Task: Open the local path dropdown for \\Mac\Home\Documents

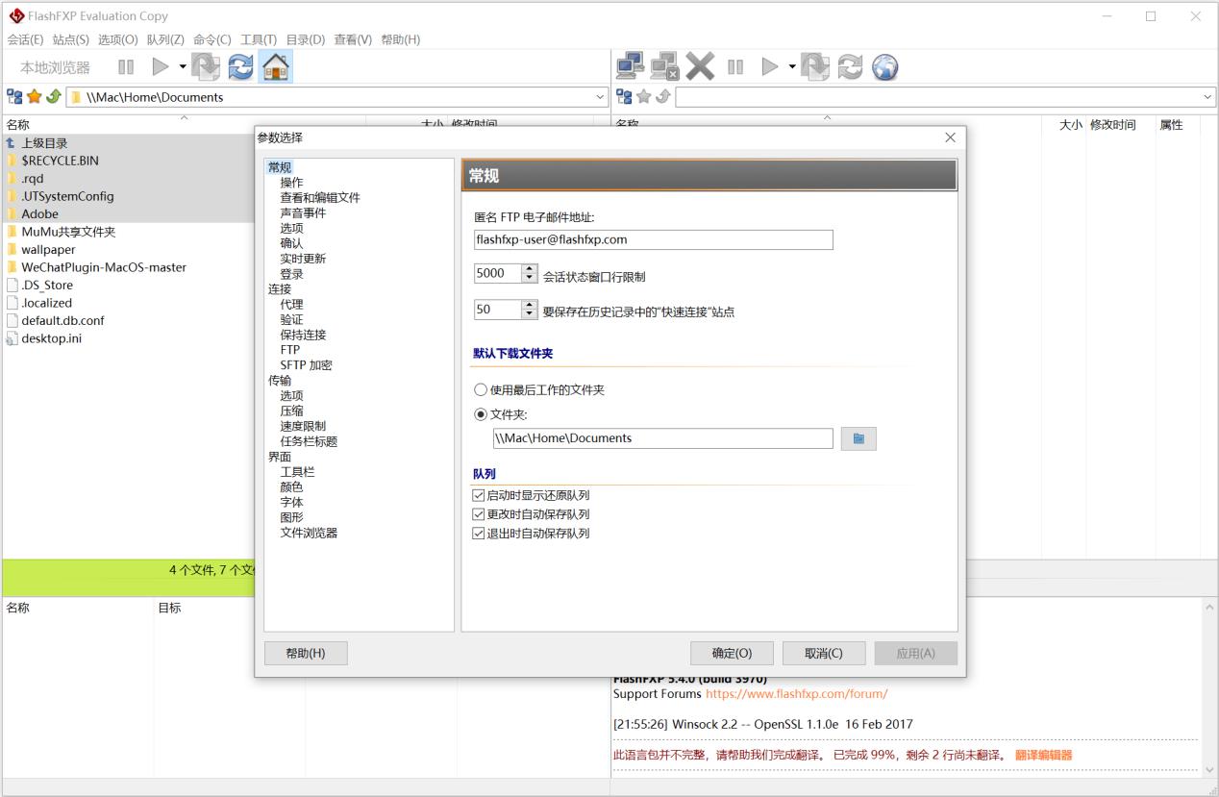Action: pyautogui.click(x=601, y=97)
